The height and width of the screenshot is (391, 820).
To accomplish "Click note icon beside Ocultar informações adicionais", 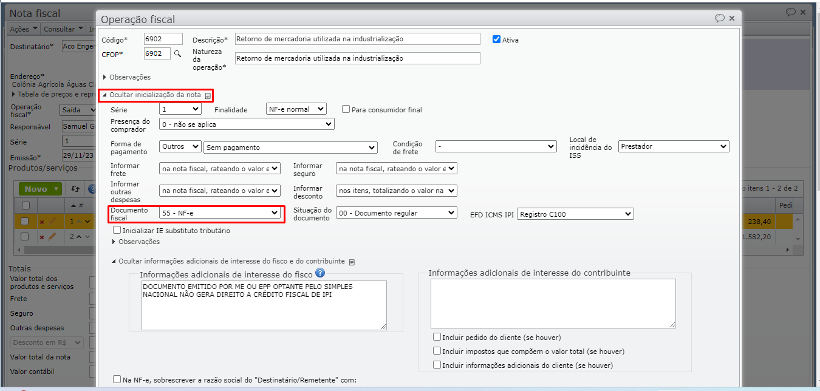I will coord(352,262).
